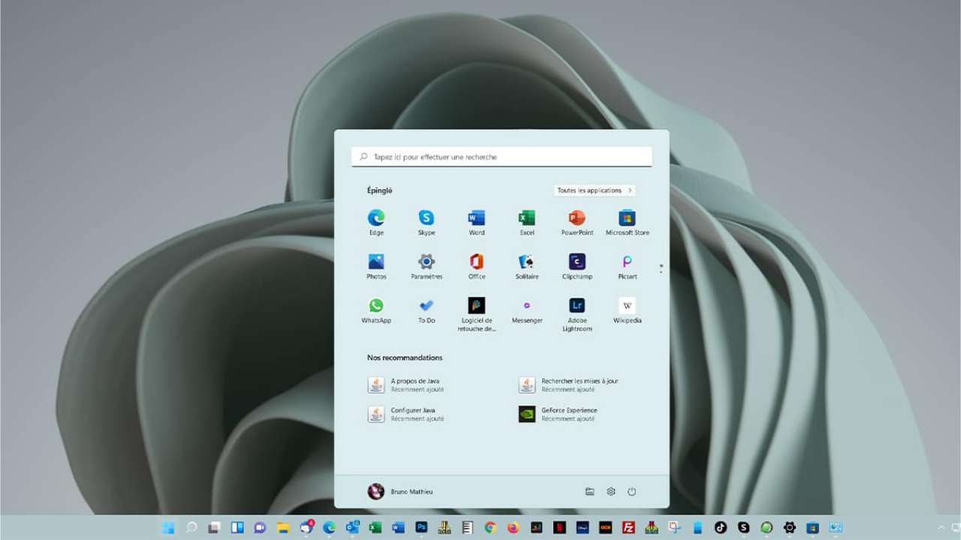Show Toutes les applications list
The image size is (961, 540).
(595, 190)
